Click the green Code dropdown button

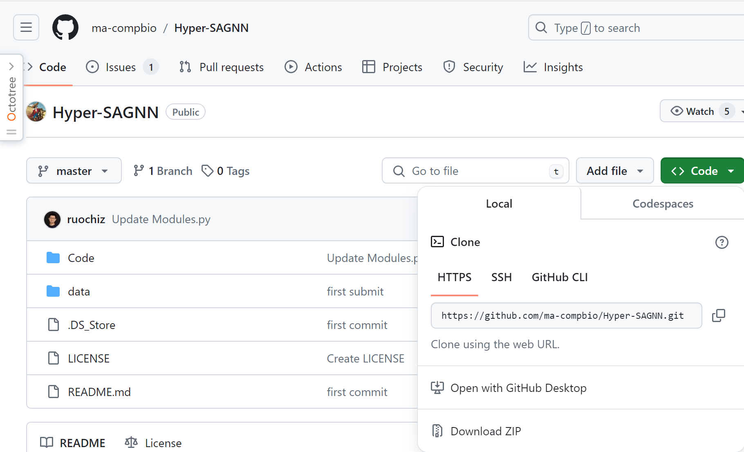click(702, 171)
